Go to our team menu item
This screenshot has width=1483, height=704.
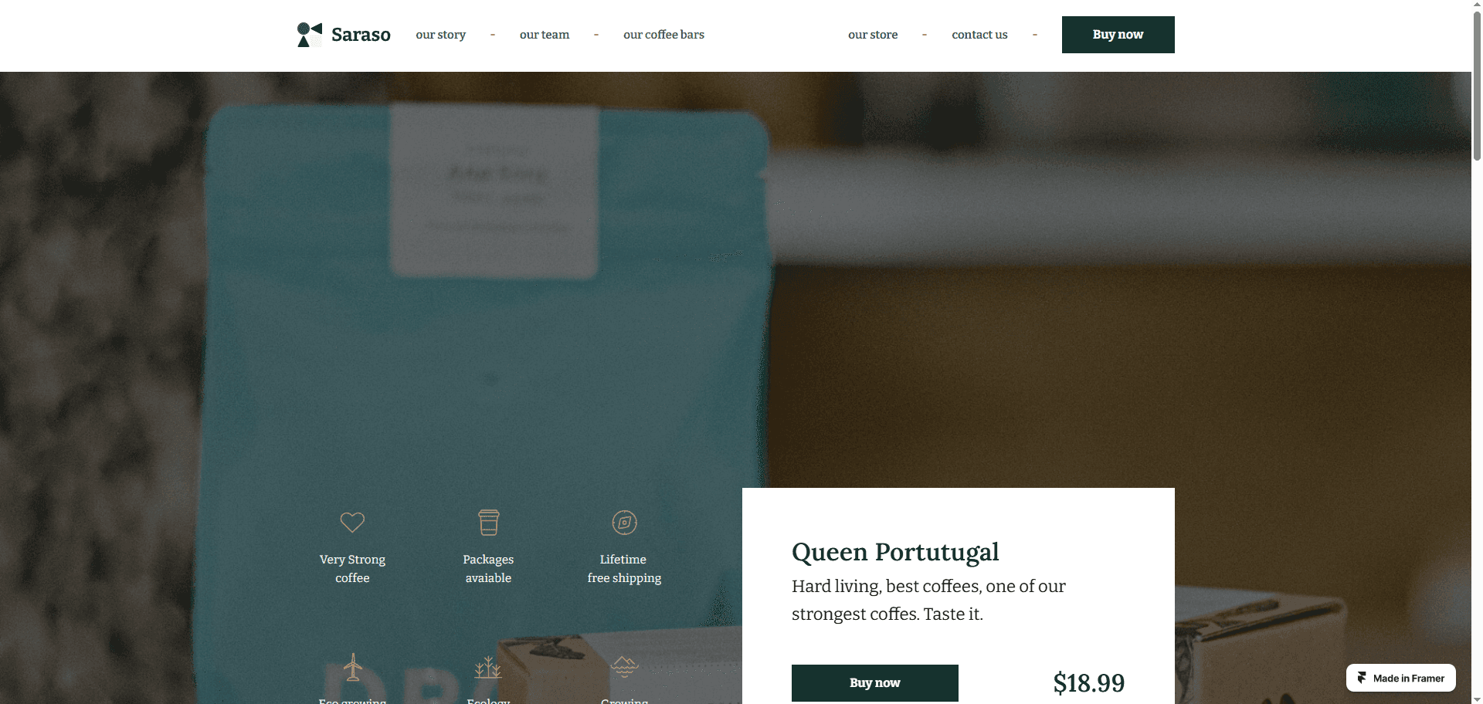[x=545, y=35]
